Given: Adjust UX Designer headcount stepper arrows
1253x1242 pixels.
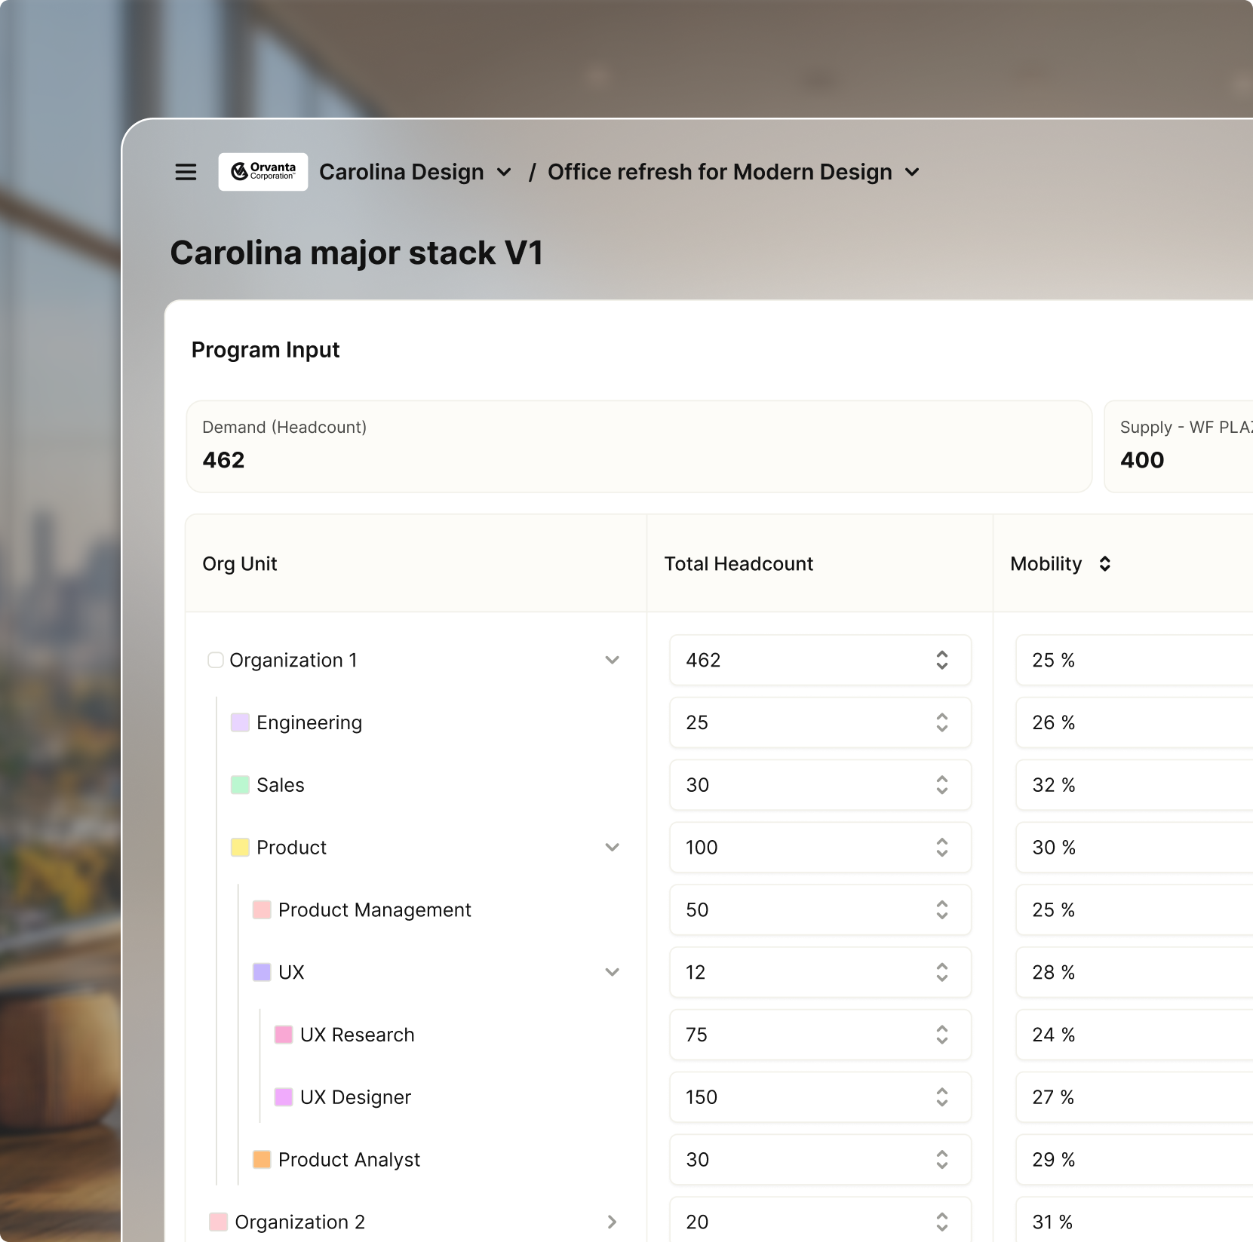Looking at the screenshot, I should (942, 1097).
